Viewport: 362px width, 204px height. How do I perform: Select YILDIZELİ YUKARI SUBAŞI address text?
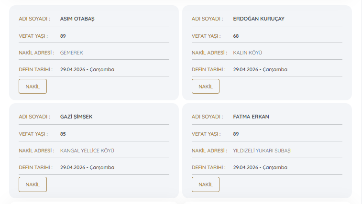(x=262, y=150)
